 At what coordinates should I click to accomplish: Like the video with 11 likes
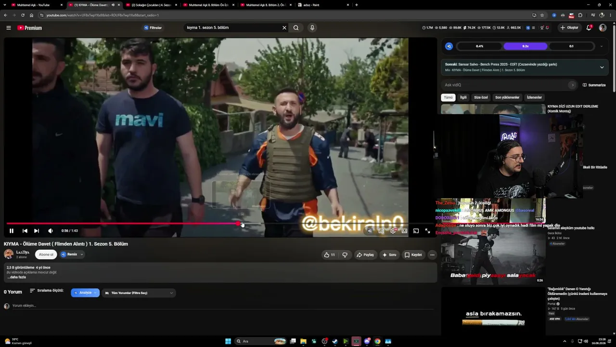coord(330,254)
